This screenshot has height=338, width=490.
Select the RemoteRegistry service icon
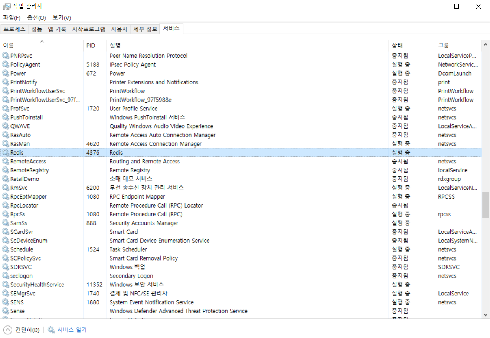(6, 170)
